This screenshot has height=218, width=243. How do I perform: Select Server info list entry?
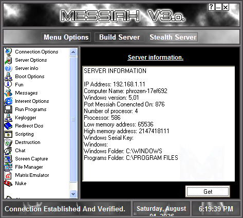tap(27, 68)
